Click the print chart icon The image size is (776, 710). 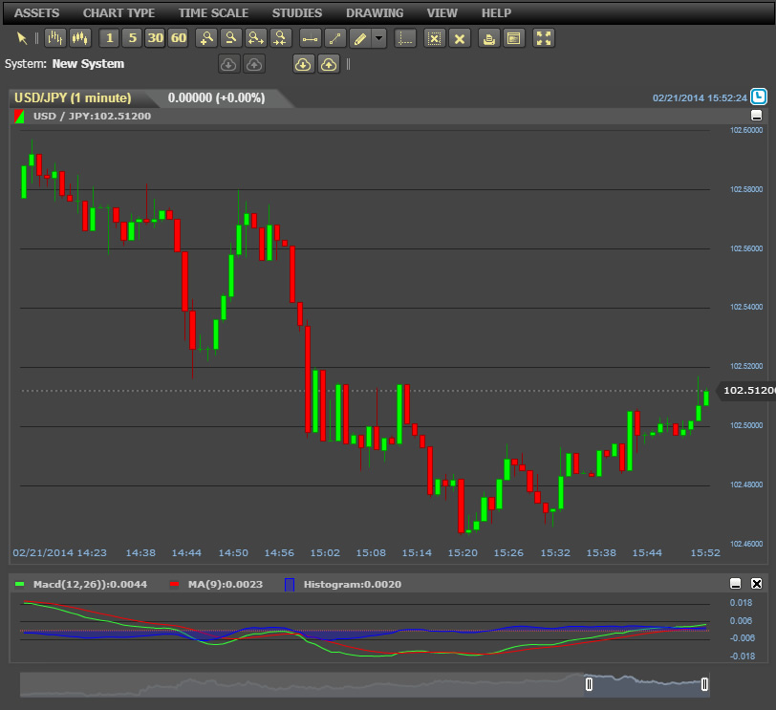[489, 38]
